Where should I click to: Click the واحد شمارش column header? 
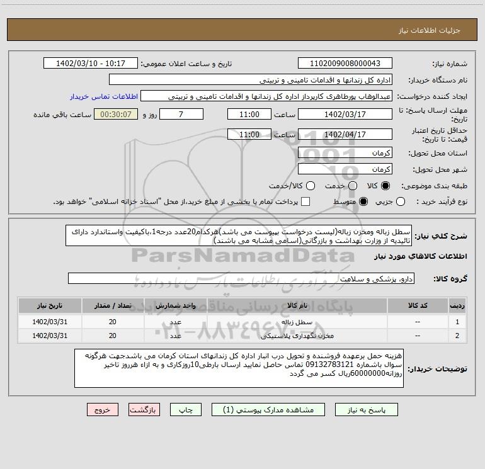click(x=175, y=305)
